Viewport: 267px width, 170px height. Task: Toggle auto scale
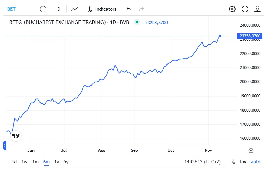coord(255,162)
